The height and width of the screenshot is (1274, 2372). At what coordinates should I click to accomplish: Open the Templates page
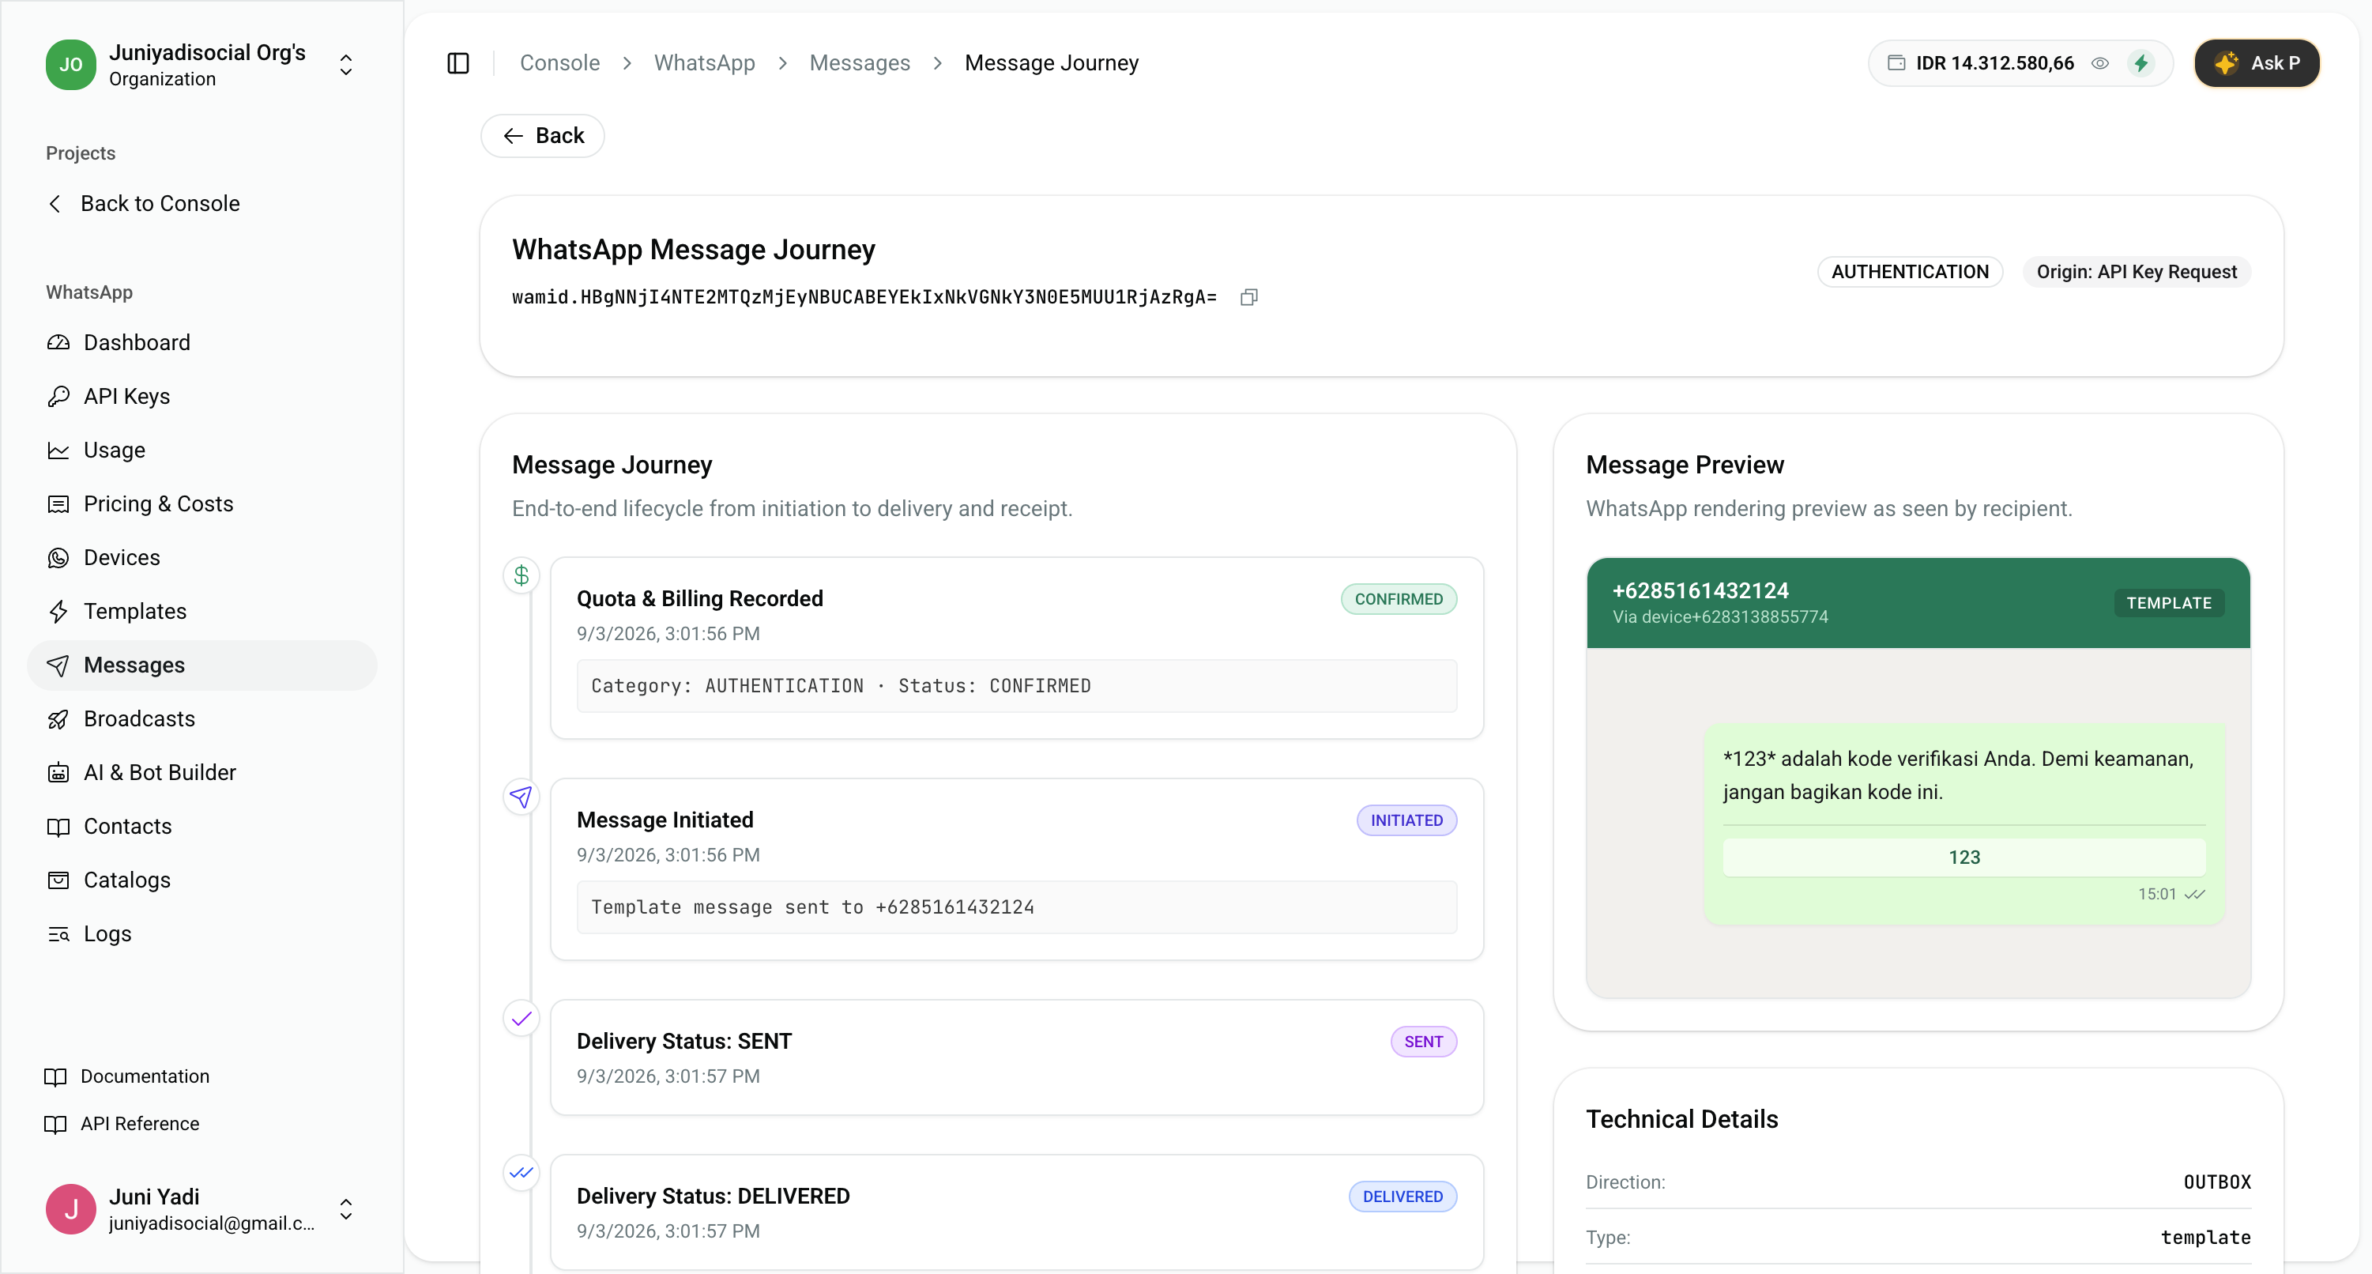(x=201, y=611)
